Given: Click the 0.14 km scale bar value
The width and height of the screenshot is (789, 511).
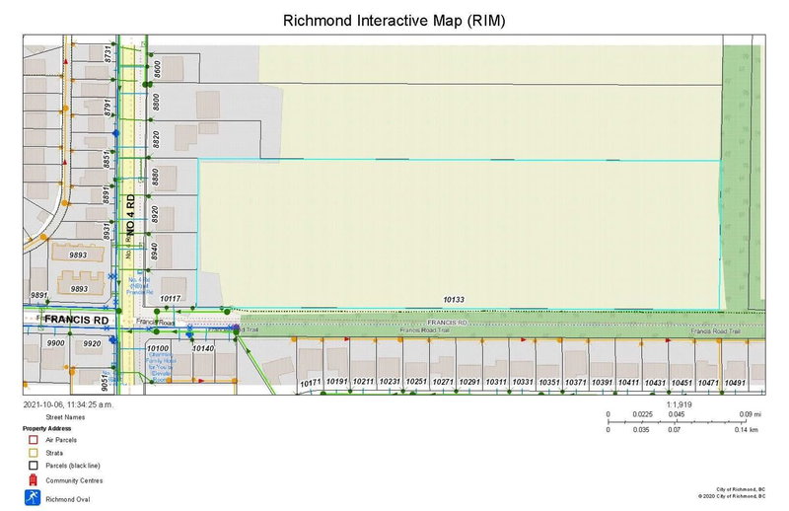Looking at the screenshot, I should click(x=747, y=430).
